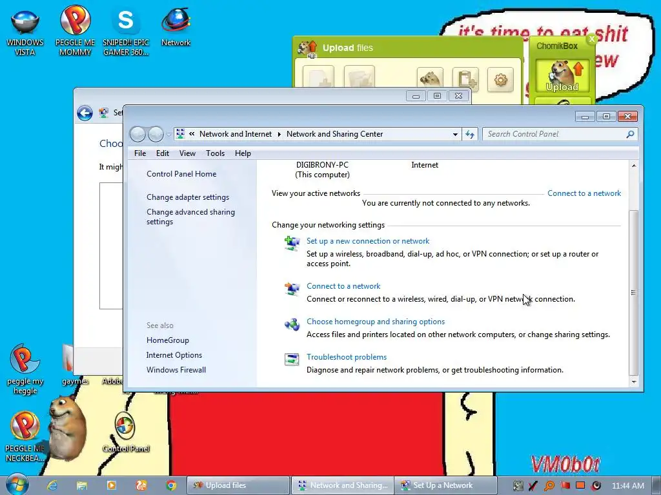Open Change adapter settings
This screenshot has width=661, height=495.
pyautogui.click(x=188, y=197)
